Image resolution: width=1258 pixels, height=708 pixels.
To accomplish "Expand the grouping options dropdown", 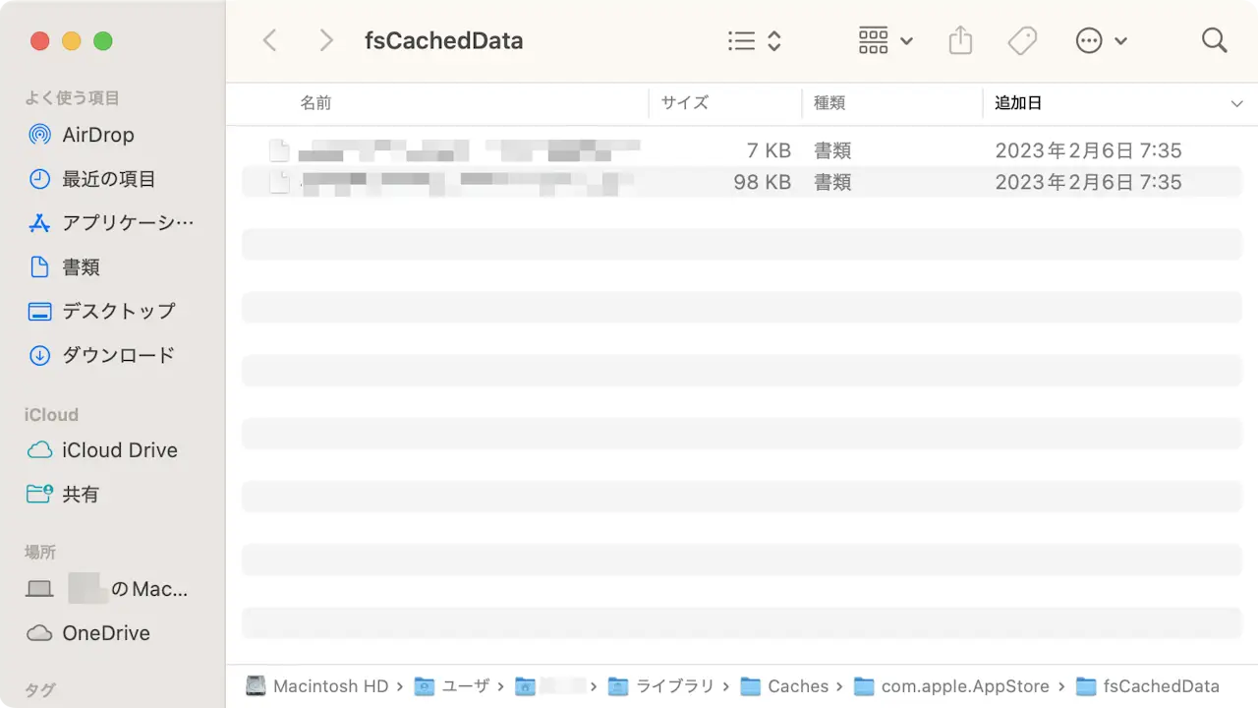I will click(886, 40).
